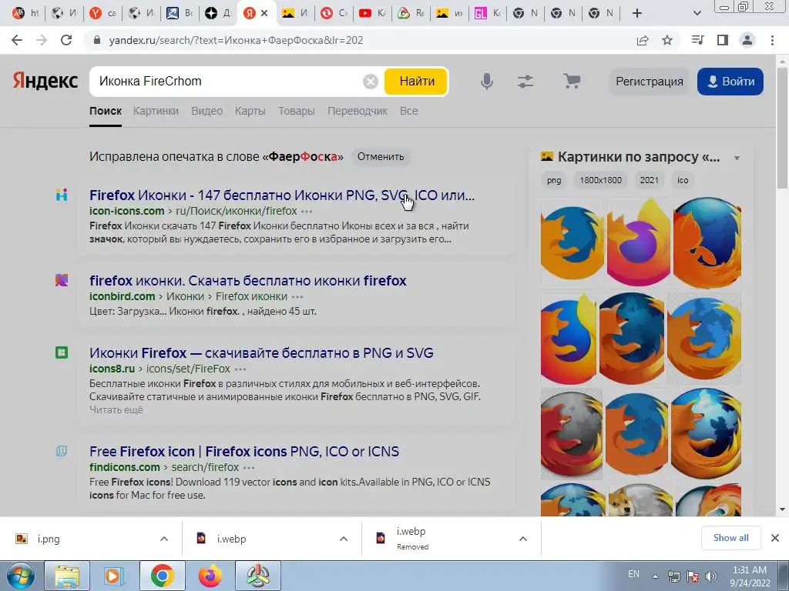Click the Найти search button

[417, 82]
